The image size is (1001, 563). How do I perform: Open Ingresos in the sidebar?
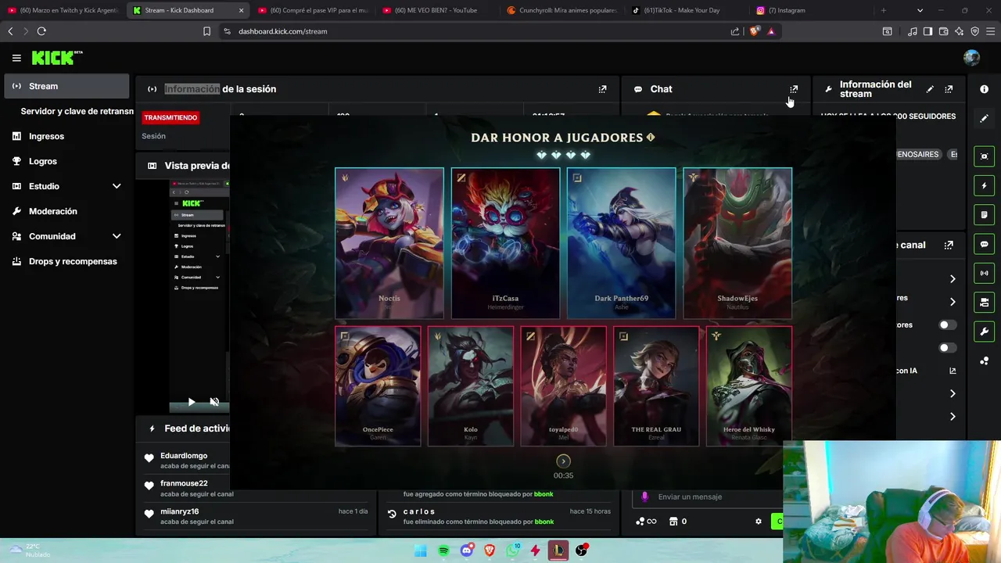pyautogui.click(x=66, y=136)
